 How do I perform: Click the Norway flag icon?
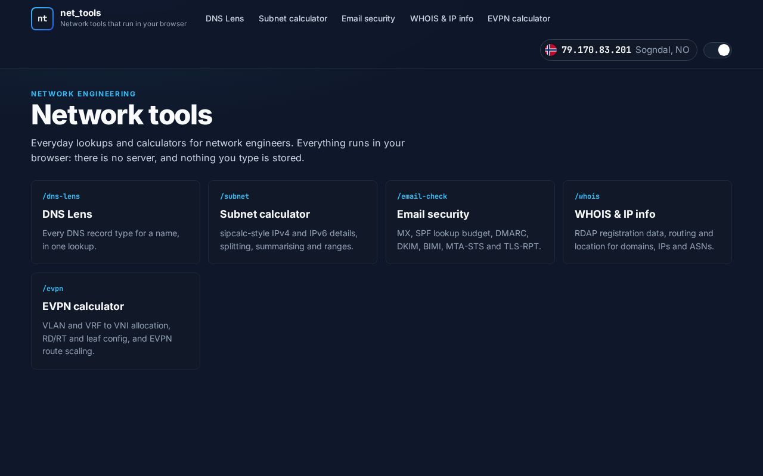coord(551,50)
